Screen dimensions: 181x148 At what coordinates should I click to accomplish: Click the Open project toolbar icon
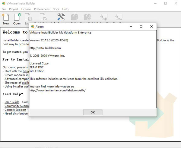pyautogui.click(x=17, y=17)
